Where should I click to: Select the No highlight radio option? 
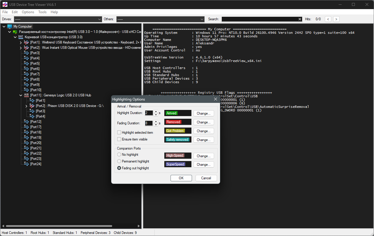pos(119,155)
